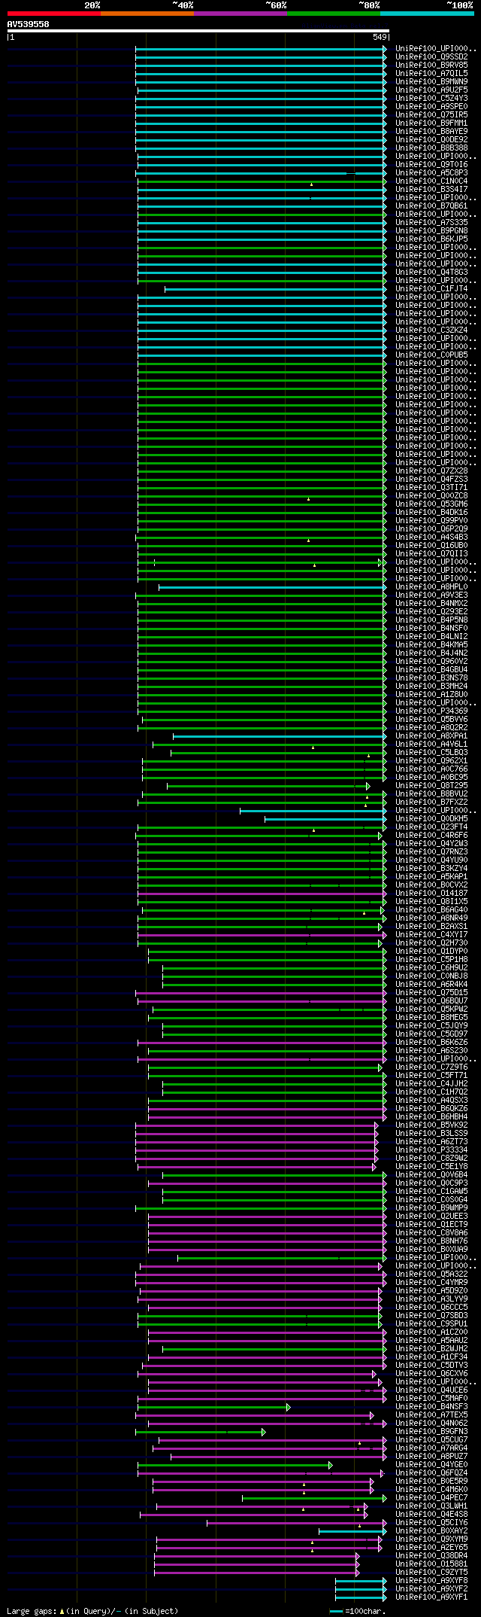Click hit label UniRef100_Q23FT4
This screenshot has width=481, height=1617.
(431, 827)
